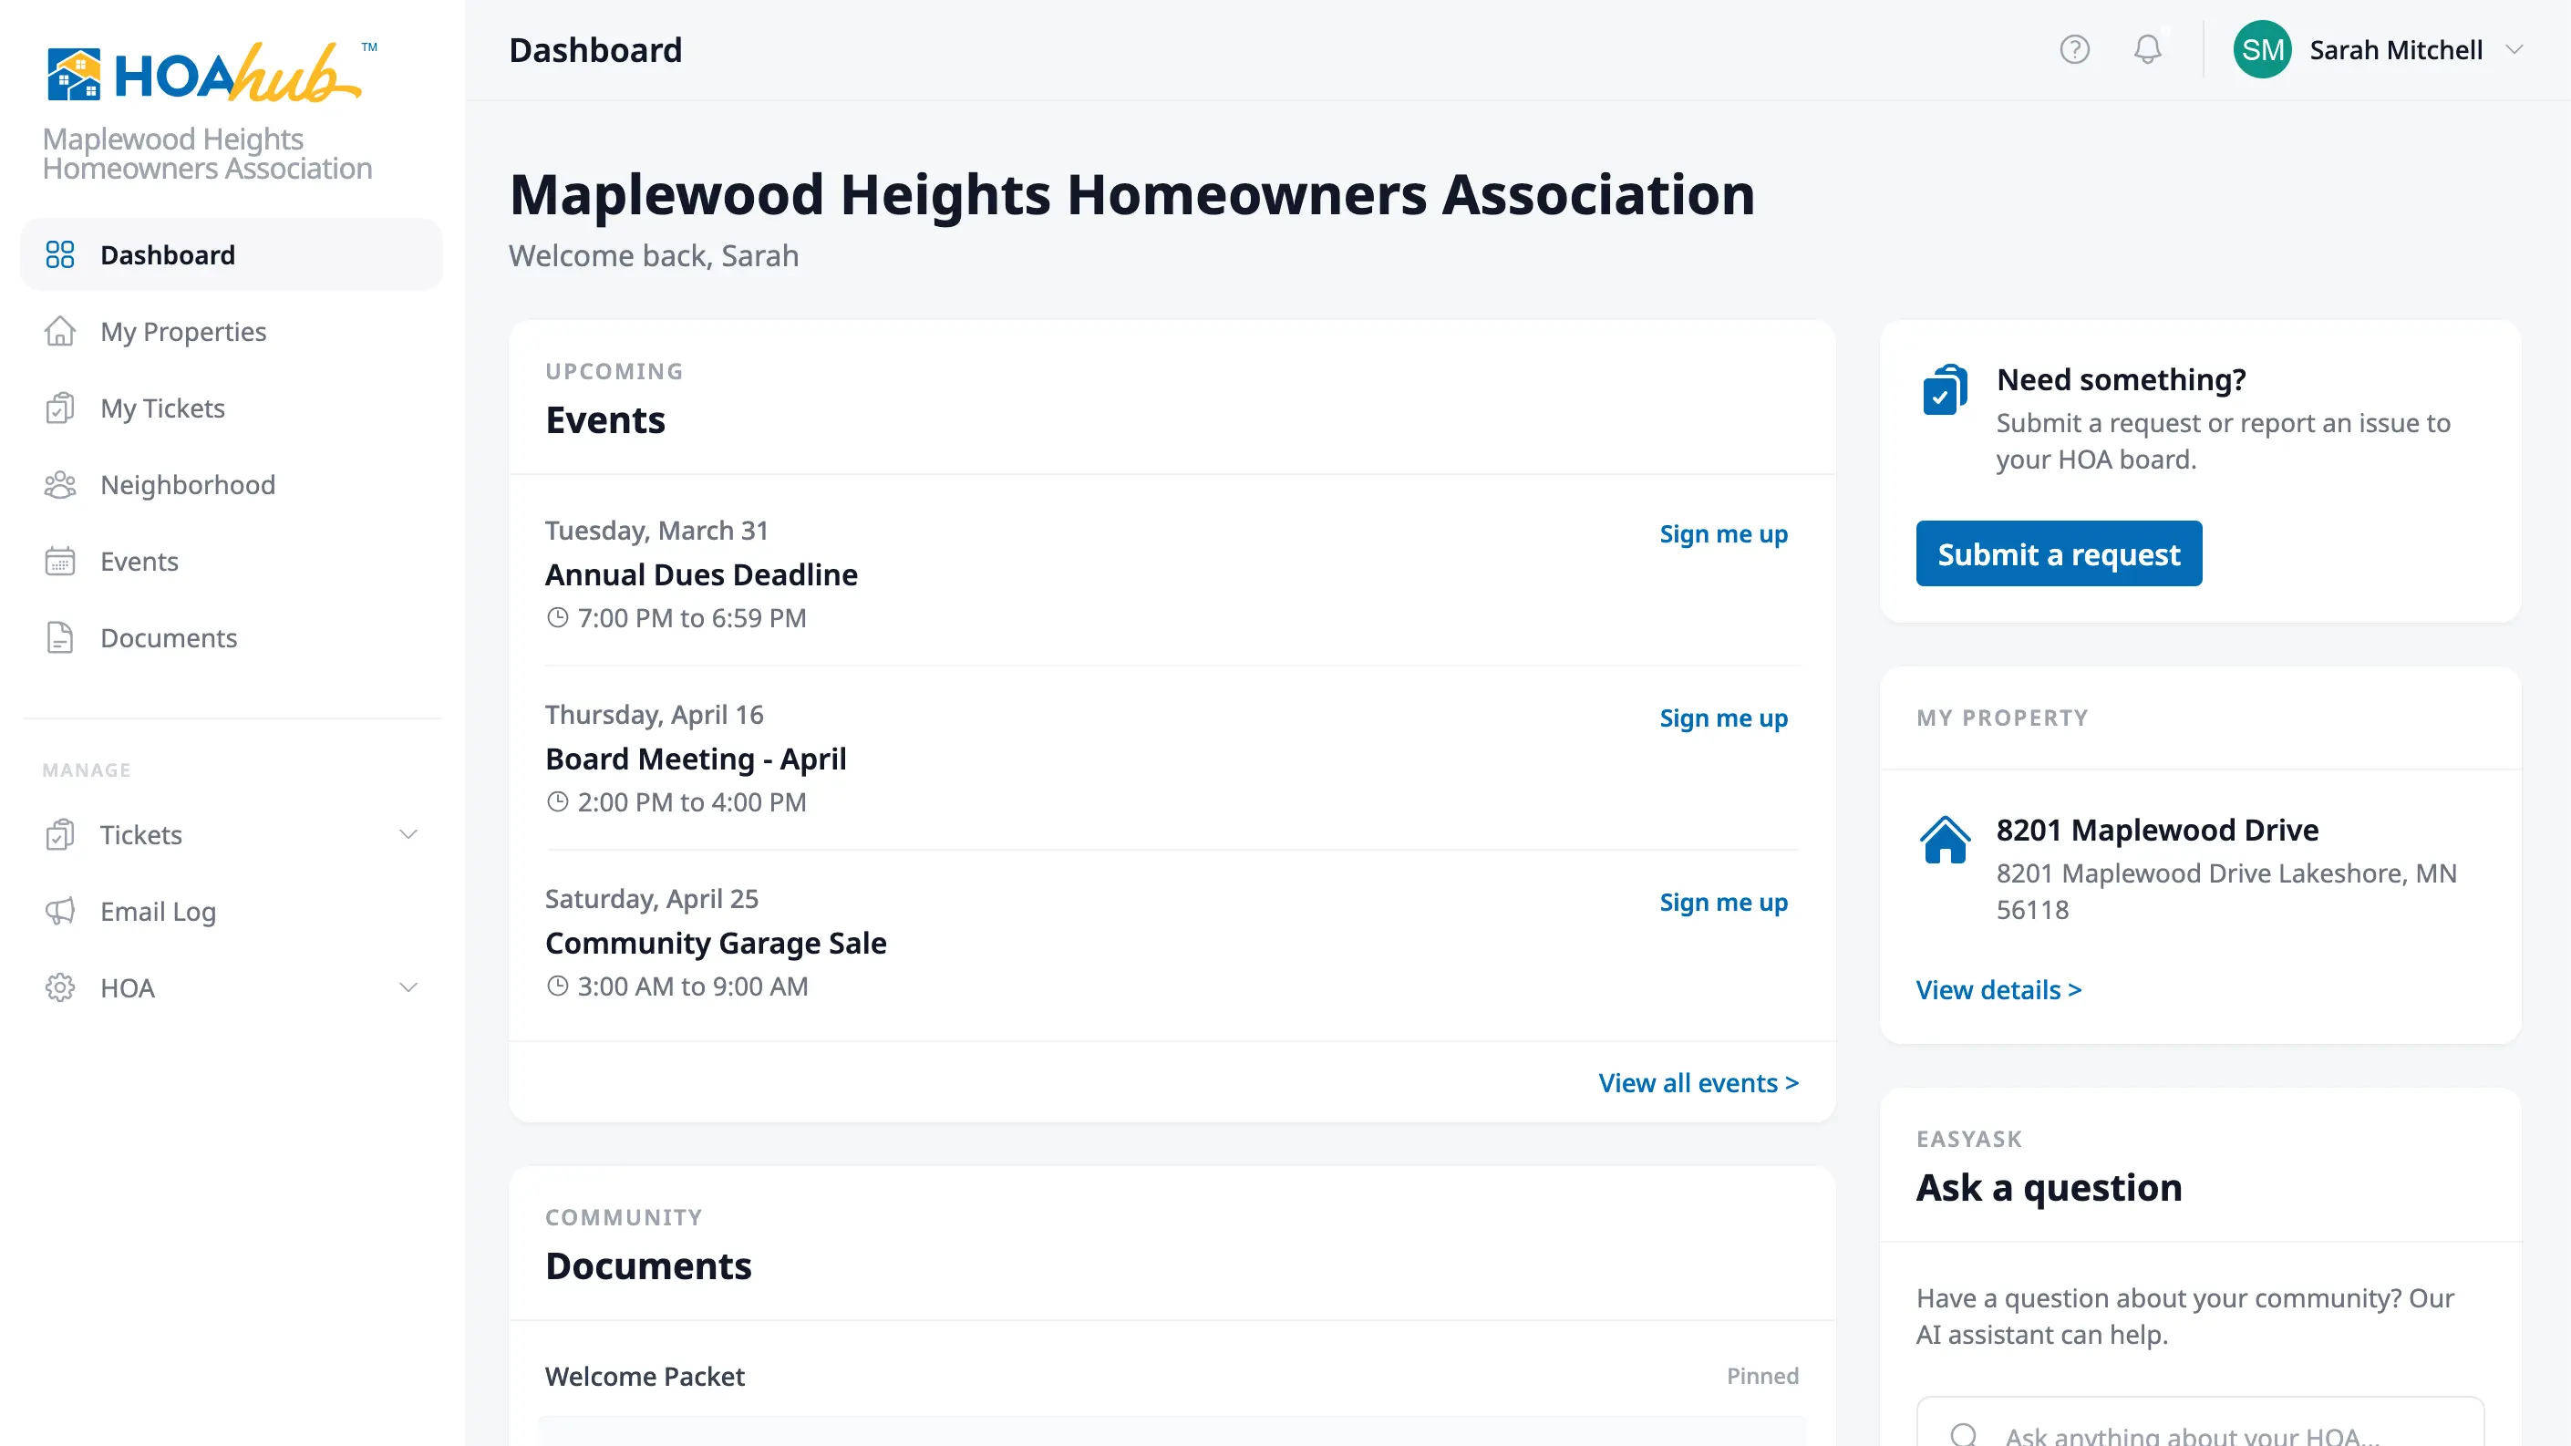Click the Email Log megaphone icon

coord(60,911)
